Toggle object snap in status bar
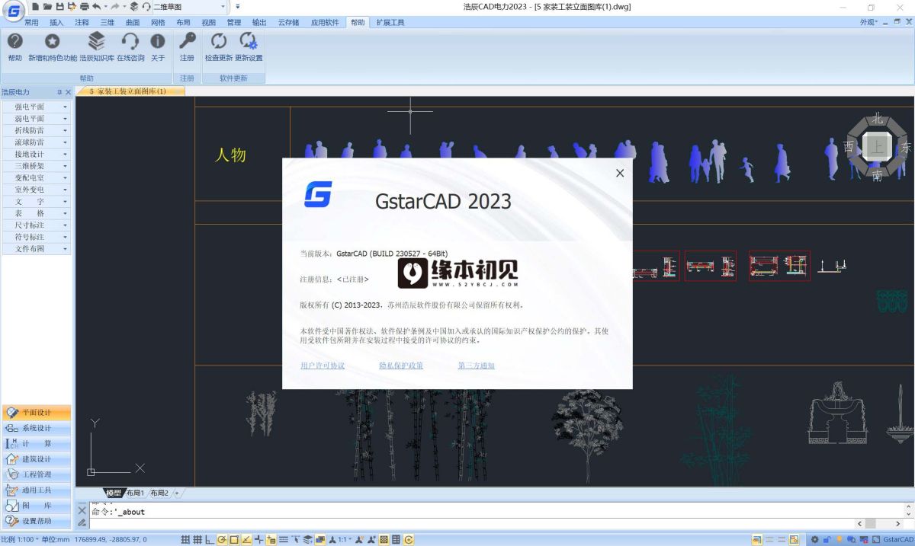Screen dimensions: 915x546 234,540
